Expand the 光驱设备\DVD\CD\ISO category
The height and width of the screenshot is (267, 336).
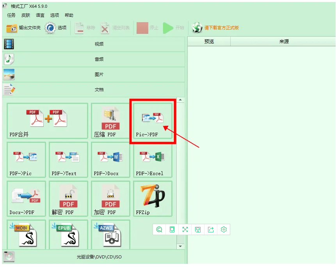[93, 257]
